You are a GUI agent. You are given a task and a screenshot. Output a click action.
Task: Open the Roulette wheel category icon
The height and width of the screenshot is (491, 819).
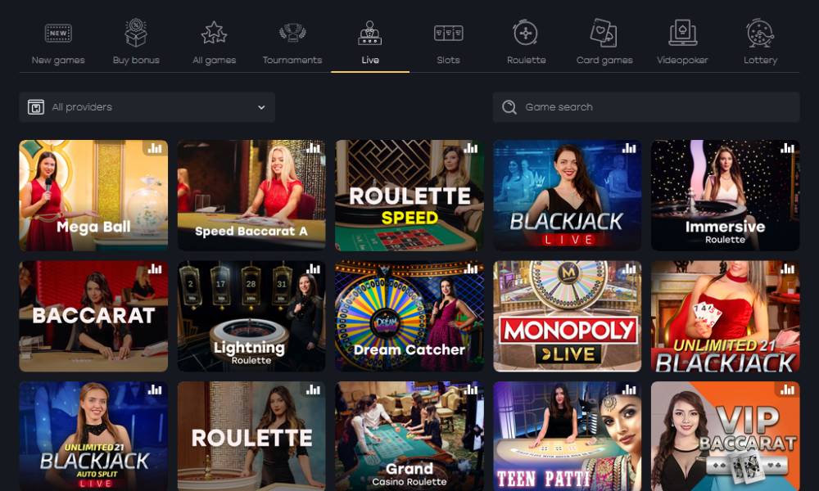click(526, 33)
